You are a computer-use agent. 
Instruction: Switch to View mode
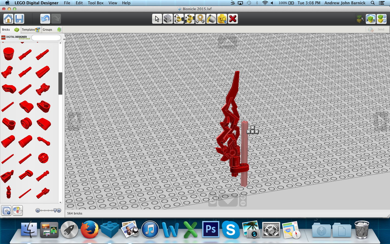371,19
